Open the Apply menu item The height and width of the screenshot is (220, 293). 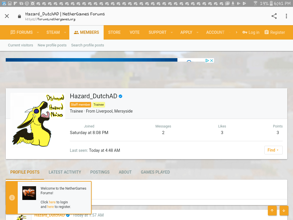[x=186, y=32]
